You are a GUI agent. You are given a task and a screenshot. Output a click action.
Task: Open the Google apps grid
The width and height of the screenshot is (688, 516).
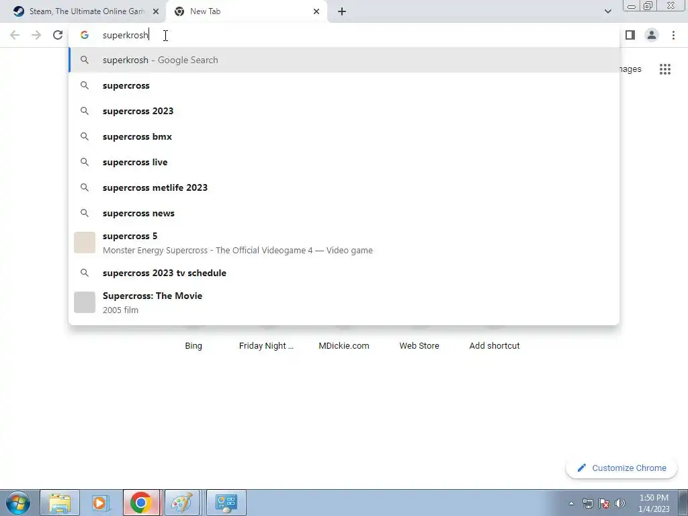pyautogui.click(x=665, y=69)
